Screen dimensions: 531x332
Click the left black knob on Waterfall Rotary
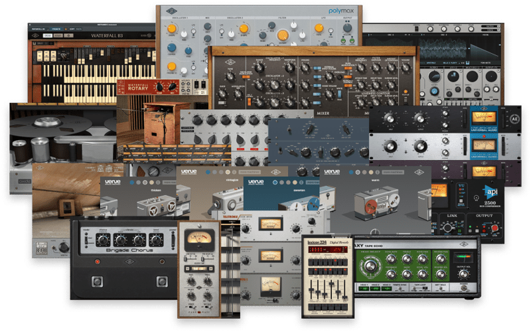pyautogui.click(x=159, y=87)
